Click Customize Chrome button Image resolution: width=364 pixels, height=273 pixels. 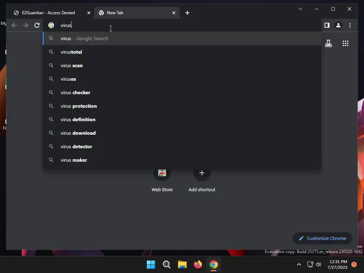(322, 239)
